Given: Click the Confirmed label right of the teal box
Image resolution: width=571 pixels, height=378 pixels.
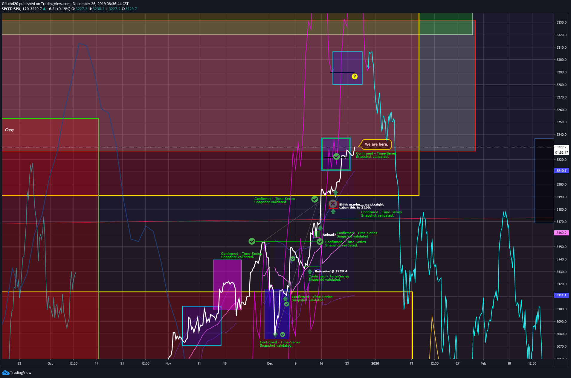Looking at the screenshot, I should [376, 155].
